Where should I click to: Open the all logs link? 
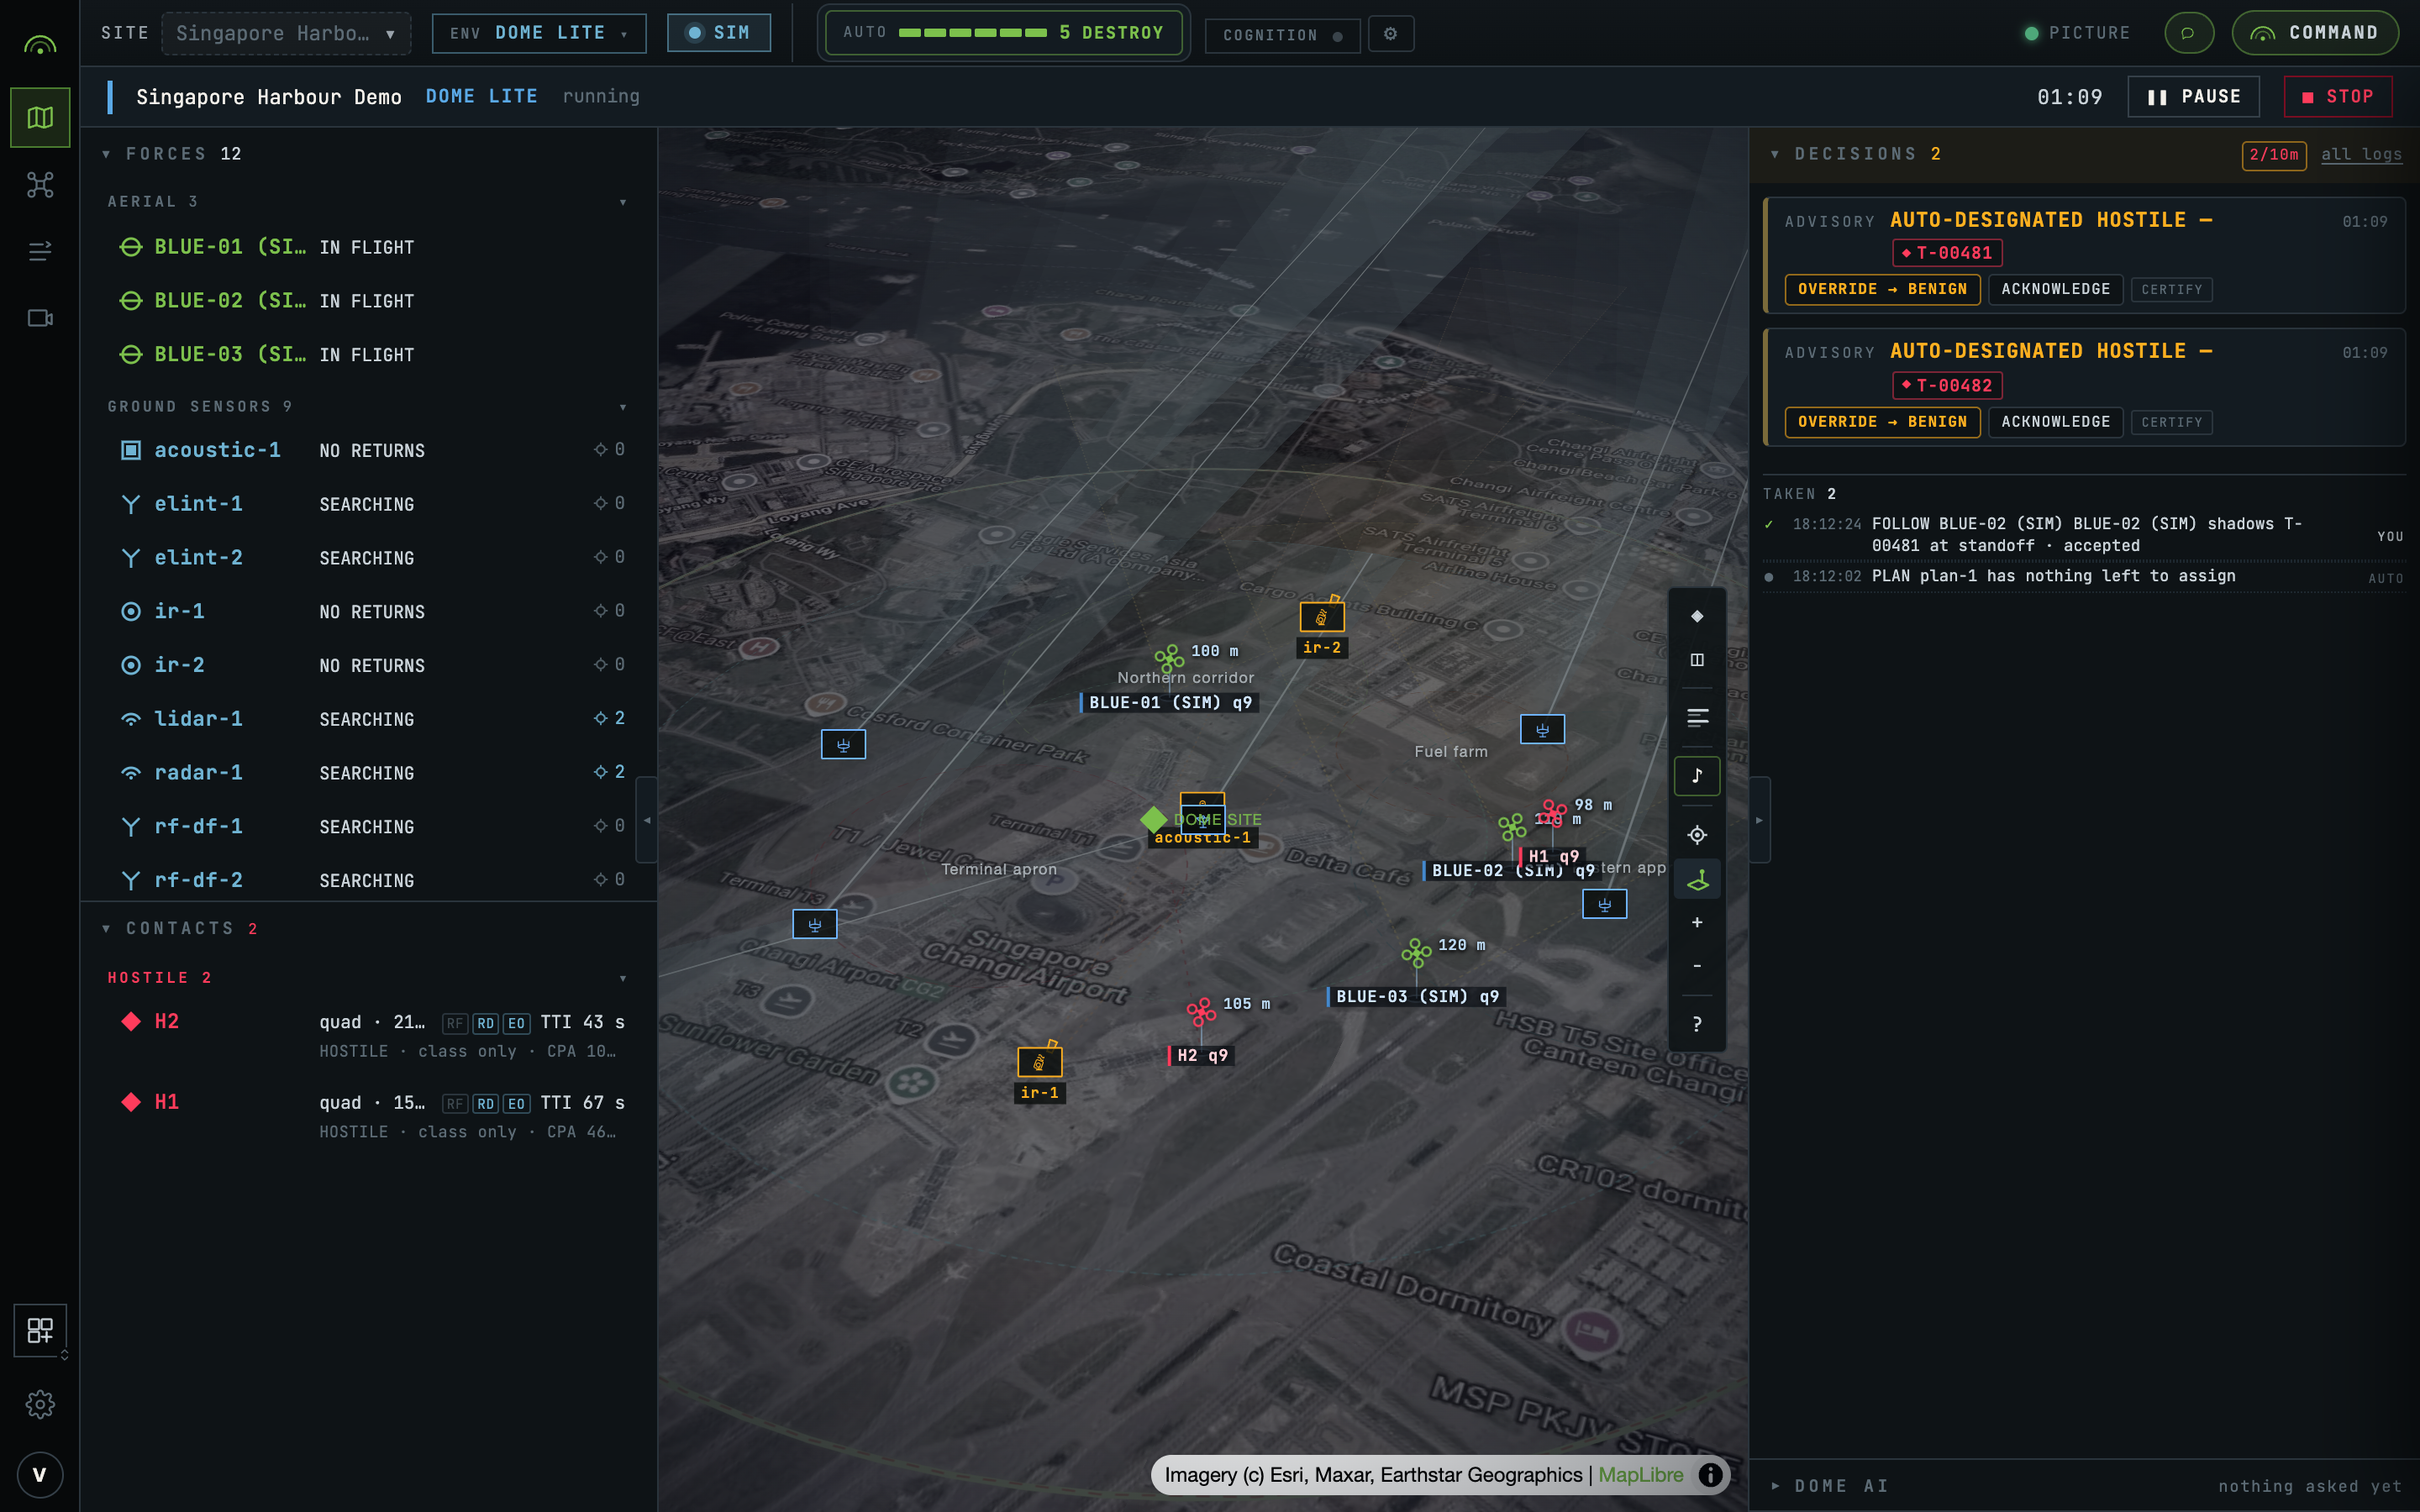click(2361, 155)
